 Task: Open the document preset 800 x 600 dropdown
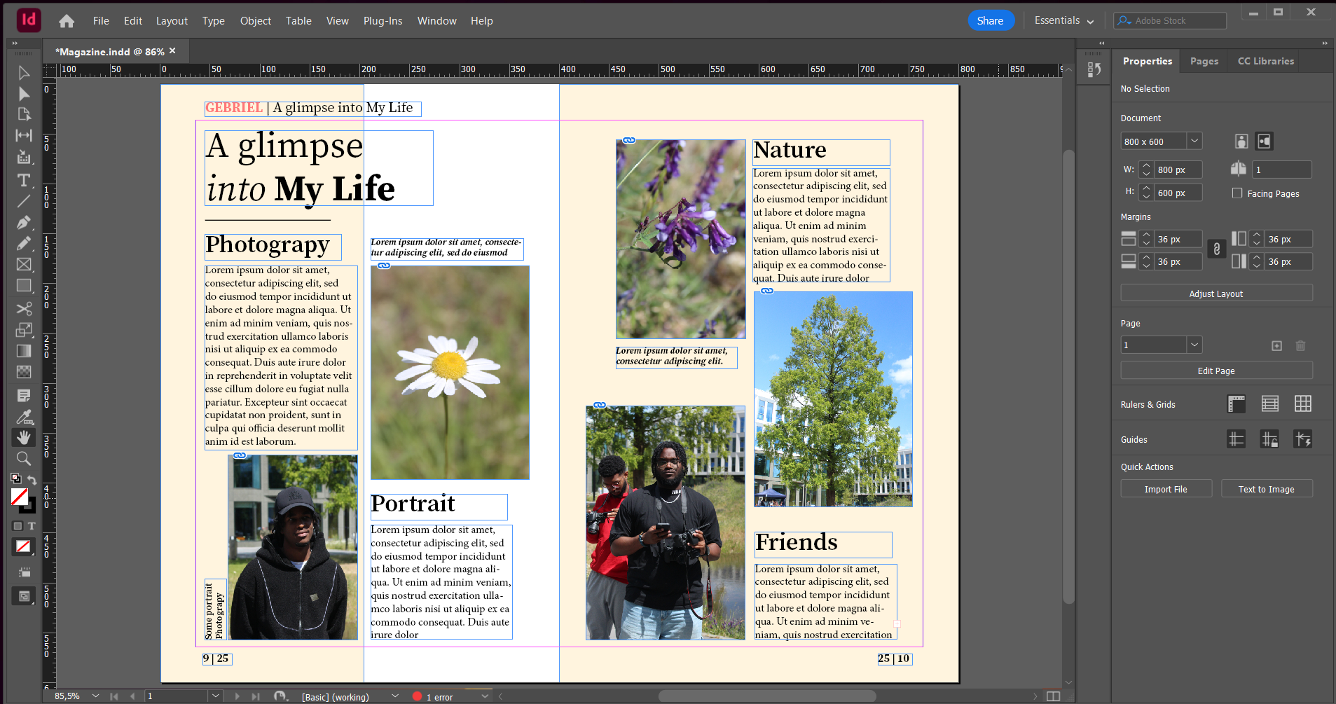tap(1194, 142)
